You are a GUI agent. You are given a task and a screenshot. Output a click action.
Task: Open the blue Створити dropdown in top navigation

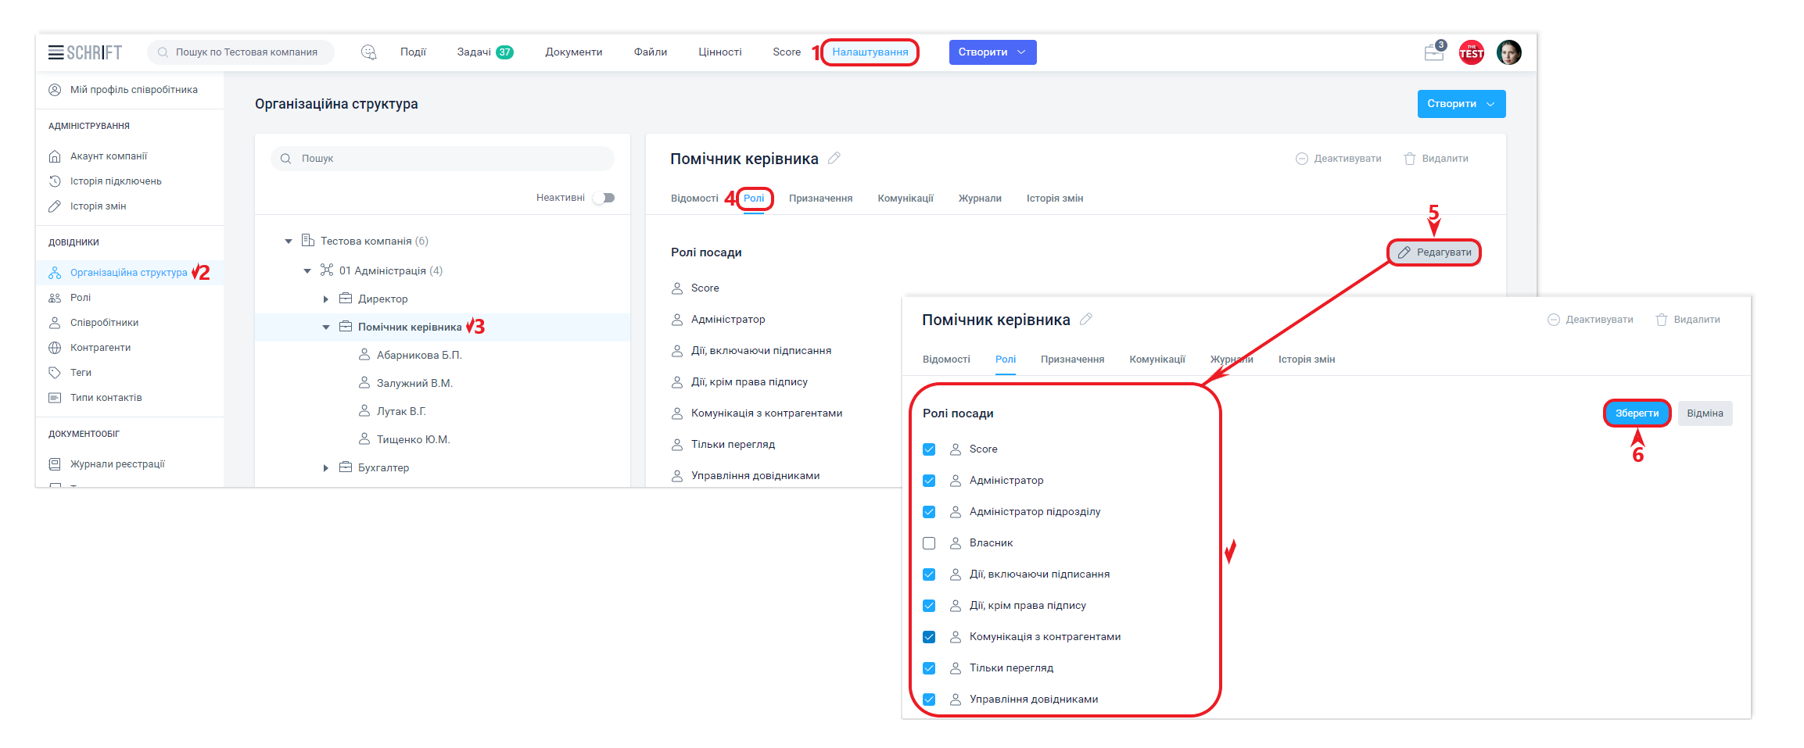coord(992,52)
